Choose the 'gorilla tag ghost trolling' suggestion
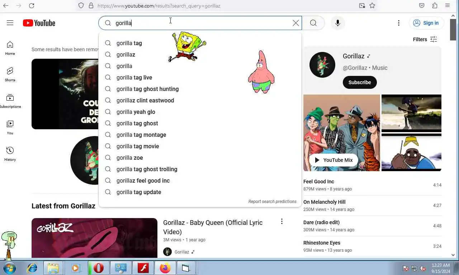This screenshot has height=275, width=459. click(200, 169)
